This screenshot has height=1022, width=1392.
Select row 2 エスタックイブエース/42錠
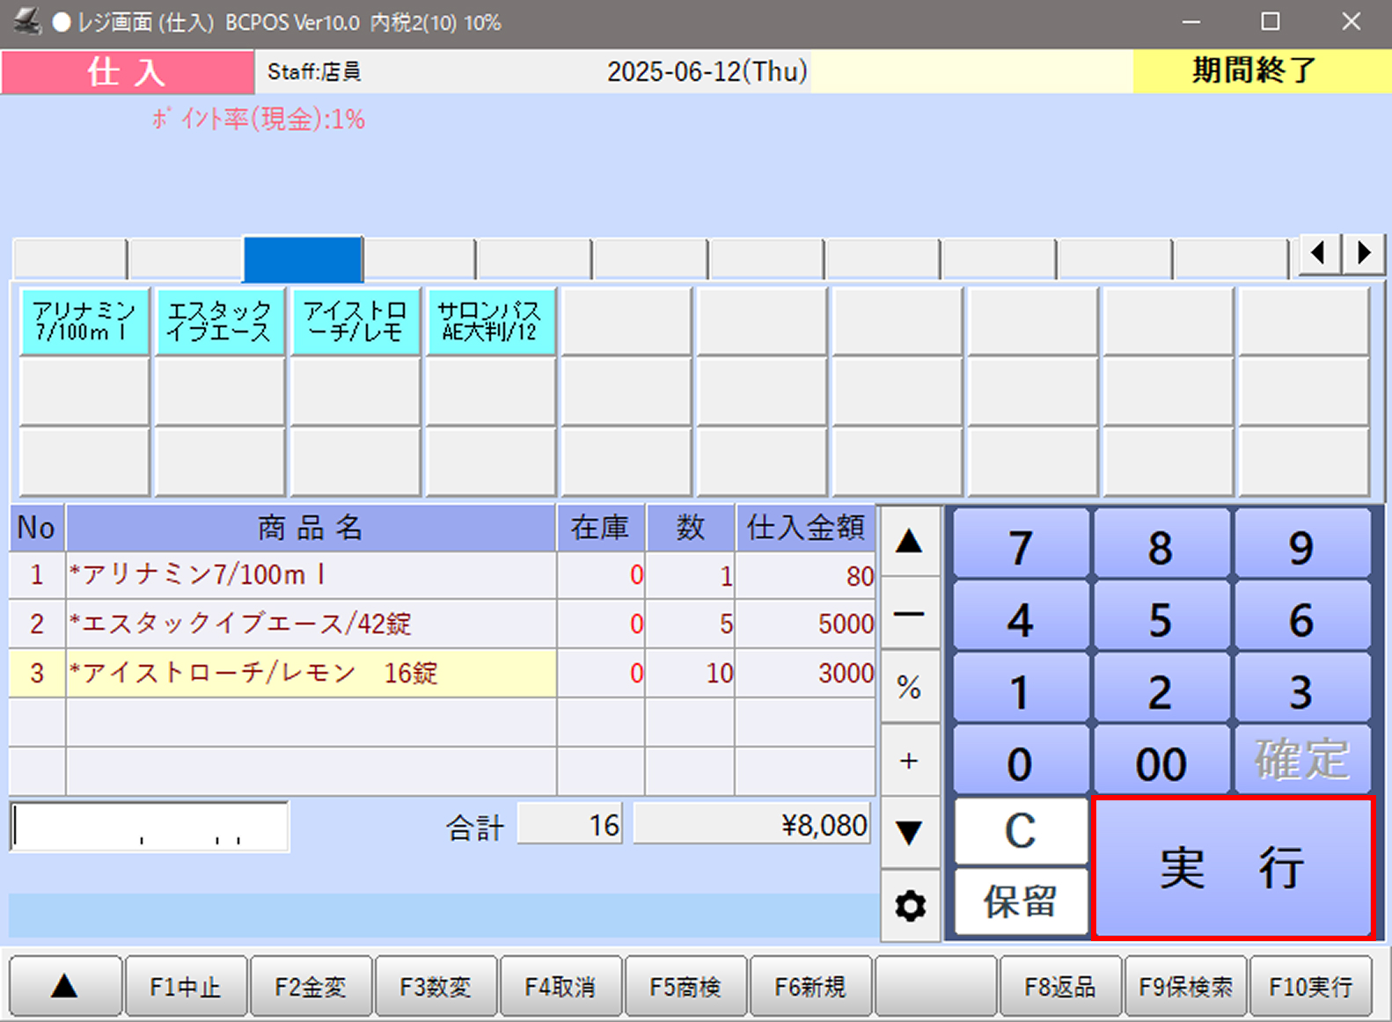pos(311,624)
